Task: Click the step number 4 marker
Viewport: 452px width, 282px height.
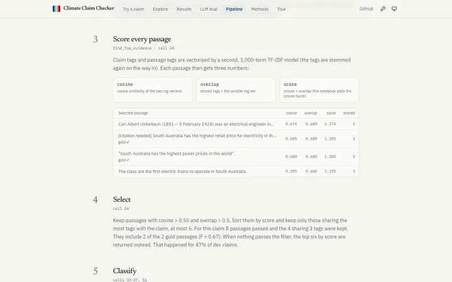Action: 95,200
